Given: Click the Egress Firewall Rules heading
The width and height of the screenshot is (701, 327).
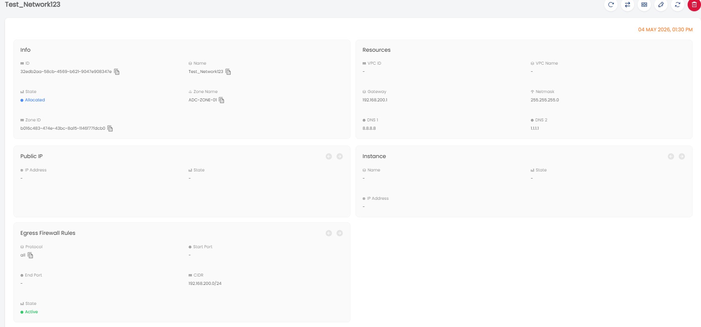Looking at the screenshot, I should [48, 233].
